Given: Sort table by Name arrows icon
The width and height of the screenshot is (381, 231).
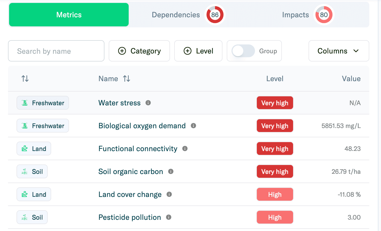Looking at the screenshot, I should click(x=127, y=79).
